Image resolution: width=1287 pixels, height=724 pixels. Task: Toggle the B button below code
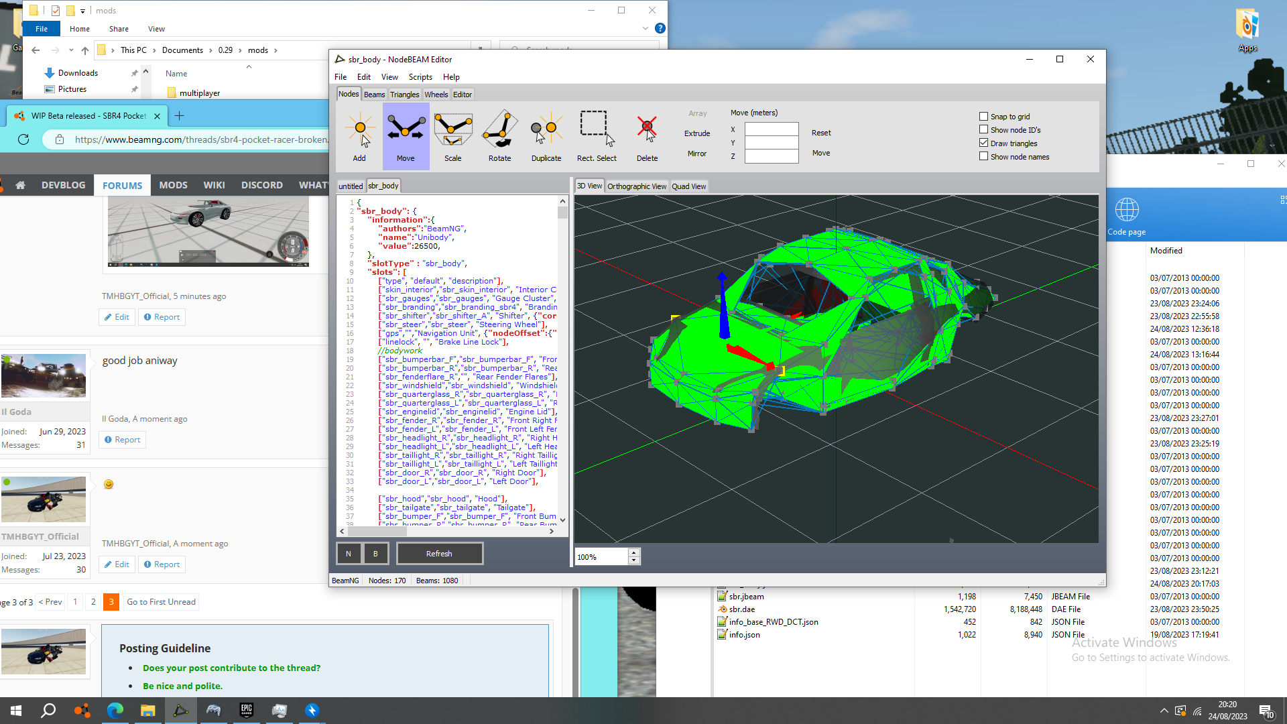[x=375, y=554]
